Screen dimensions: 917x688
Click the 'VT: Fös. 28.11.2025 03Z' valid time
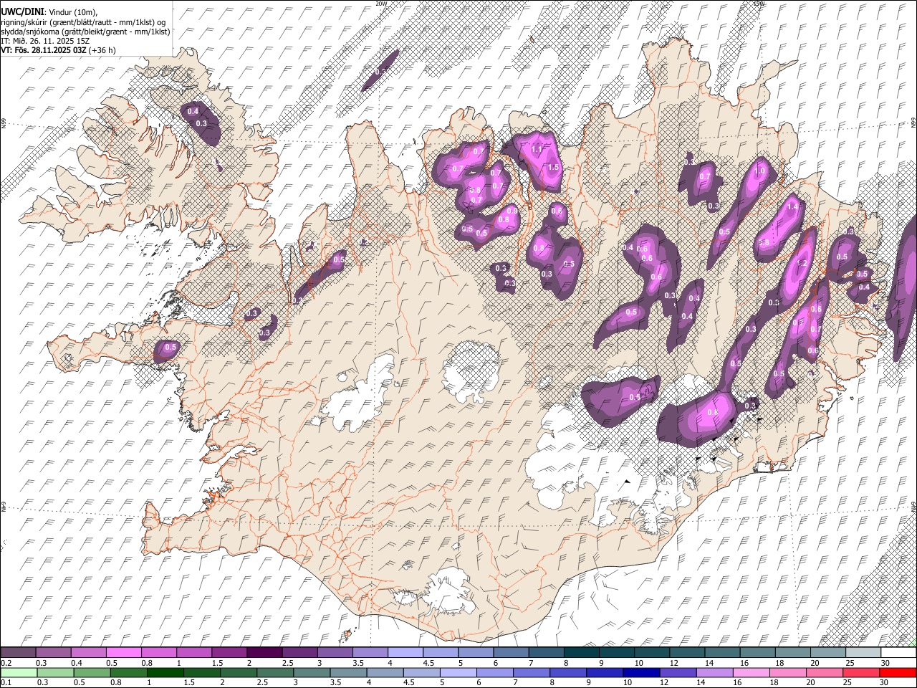44,50
